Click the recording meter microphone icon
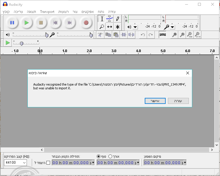Screen dimensions: 220x176 pos(167,27)
